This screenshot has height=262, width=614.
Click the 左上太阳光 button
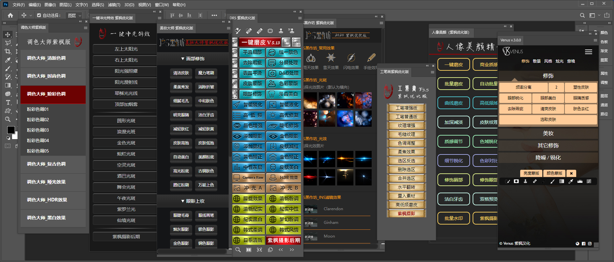(126, 49)
